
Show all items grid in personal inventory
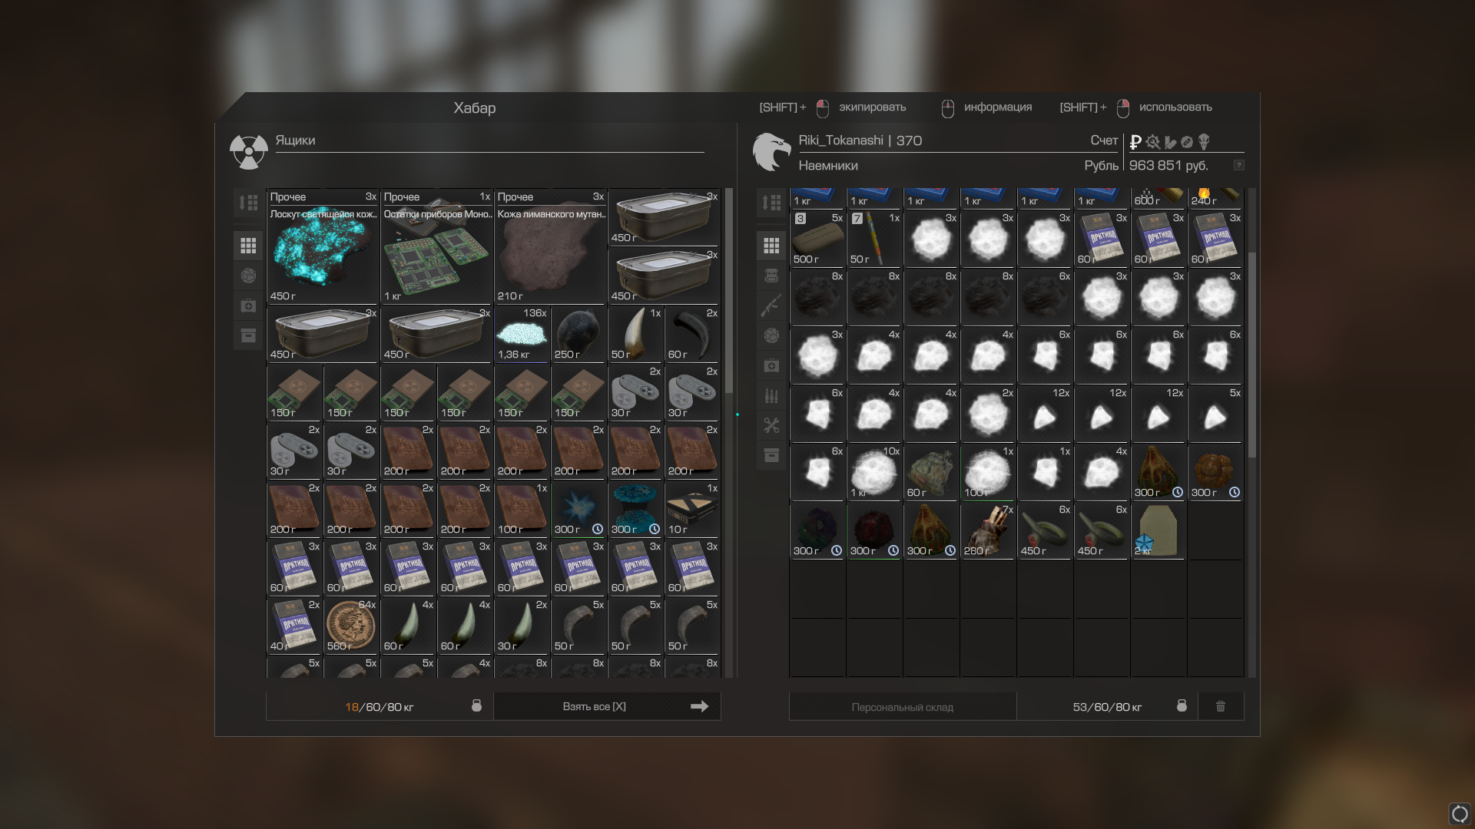pyautogui.click(x=771, y=246)
